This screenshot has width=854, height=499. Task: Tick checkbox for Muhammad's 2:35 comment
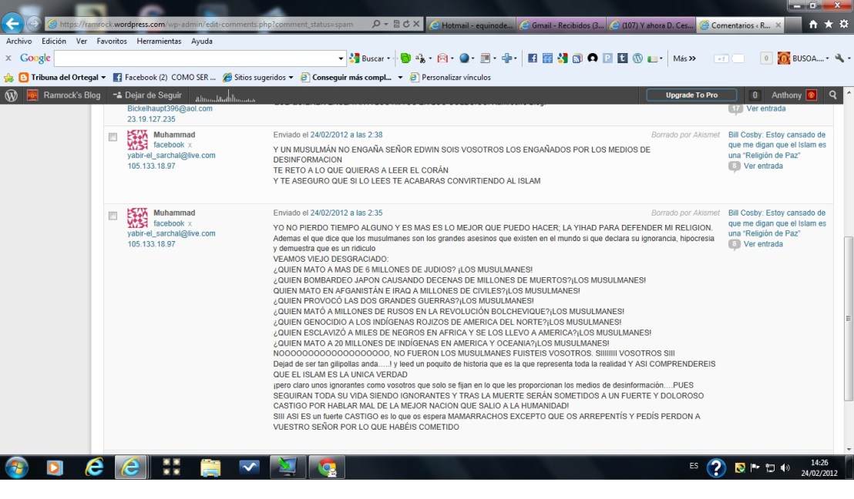pos(113,216)
